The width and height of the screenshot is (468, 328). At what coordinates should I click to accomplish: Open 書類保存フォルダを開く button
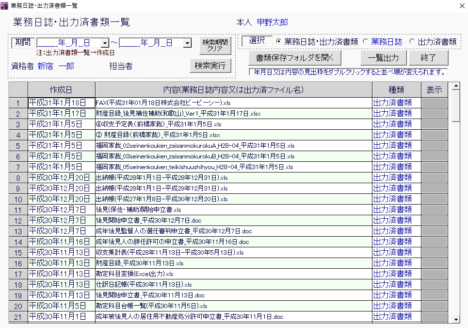(295, 58)
